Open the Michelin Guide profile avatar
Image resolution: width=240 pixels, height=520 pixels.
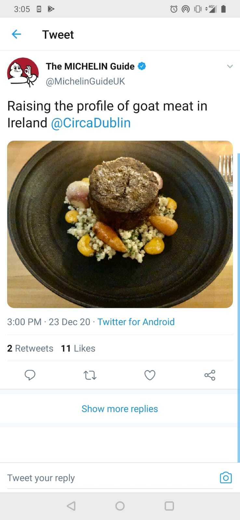[23, 72]
